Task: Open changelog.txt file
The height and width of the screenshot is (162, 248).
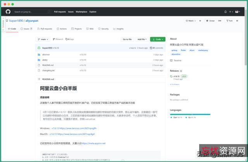Action: click(48, 70)
